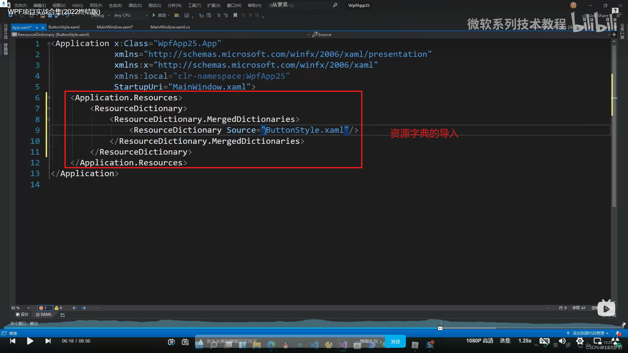Toggle the danmaku display icon
Image resolution: width=628 pixels, height=353 pixels.
171,342
